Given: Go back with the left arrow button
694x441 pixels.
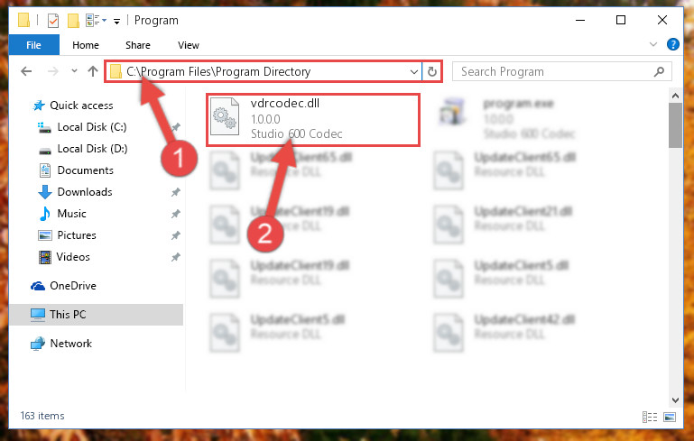Looking at the screenshot, I should 26,71.
